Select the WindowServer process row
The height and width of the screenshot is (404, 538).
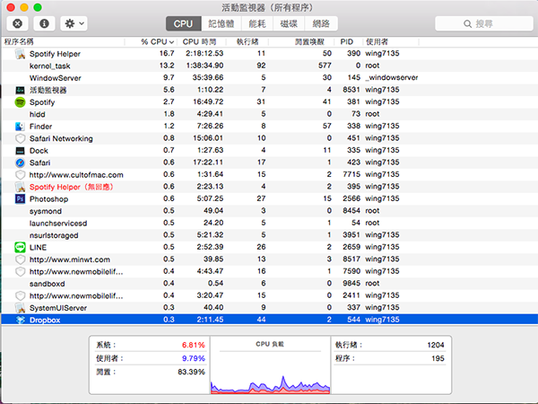pos(270,78)
